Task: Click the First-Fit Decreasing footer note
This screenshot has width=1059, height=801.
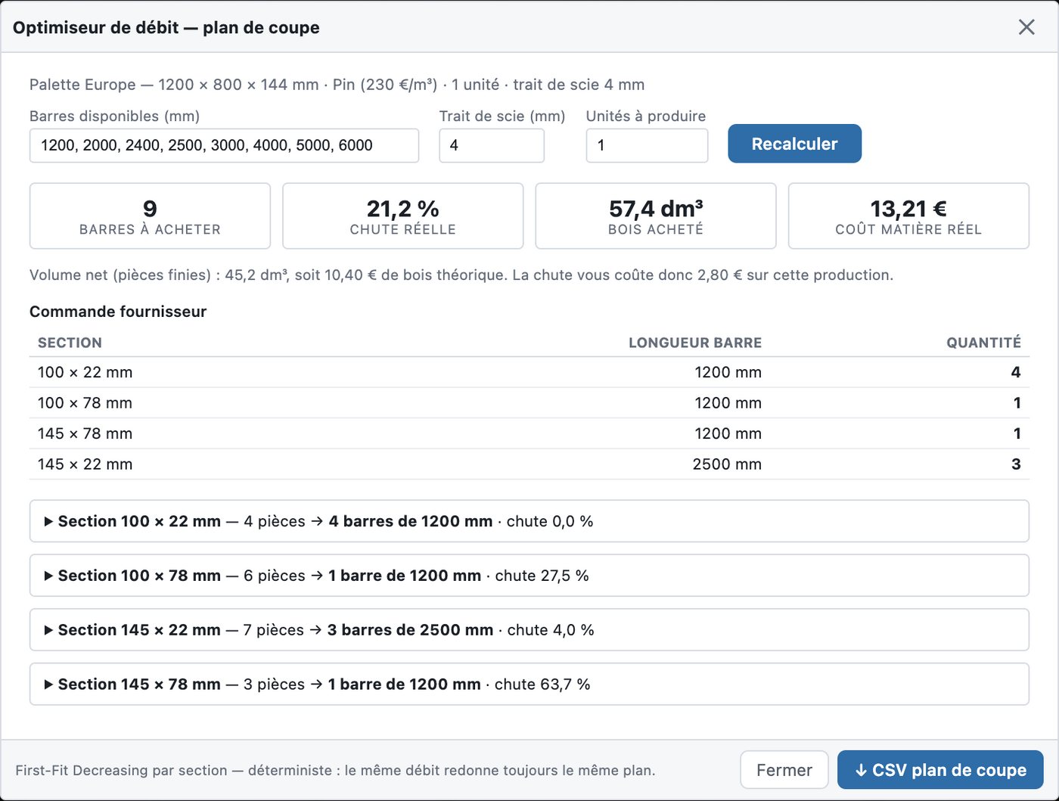Action: point(335,771)
